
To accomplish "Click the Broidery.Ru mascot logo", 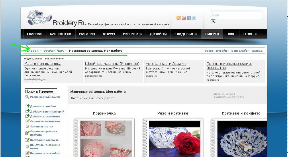I will pyautogui.click(x=39, y=18).
